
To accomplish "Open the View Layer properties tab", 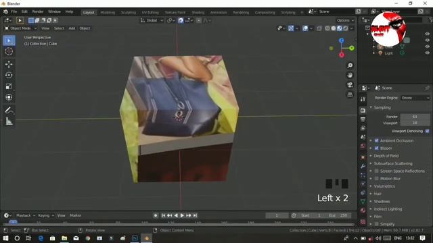I will tap(363, 128).
